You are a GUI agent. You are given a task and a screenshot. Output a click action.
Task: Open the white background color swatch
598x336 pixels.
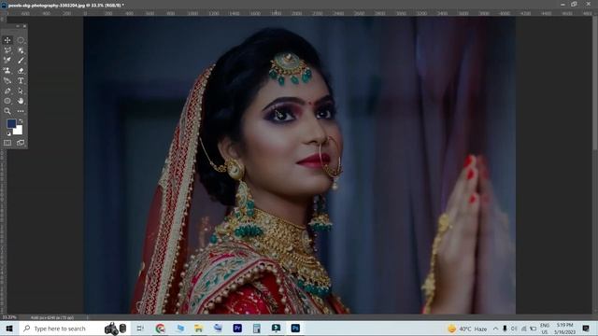click(18, 131)
